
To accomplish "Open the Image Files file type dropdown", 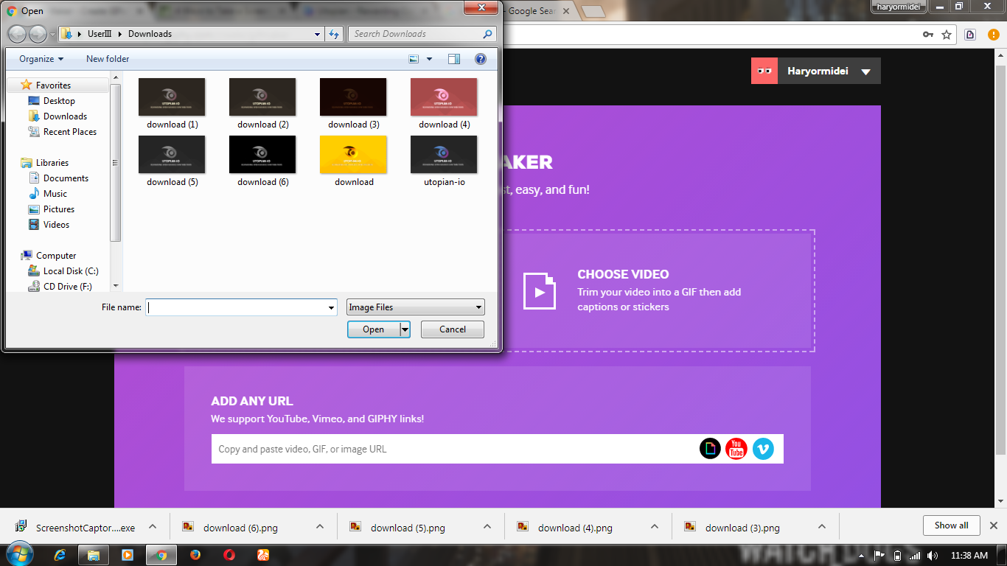I will 415,307.
